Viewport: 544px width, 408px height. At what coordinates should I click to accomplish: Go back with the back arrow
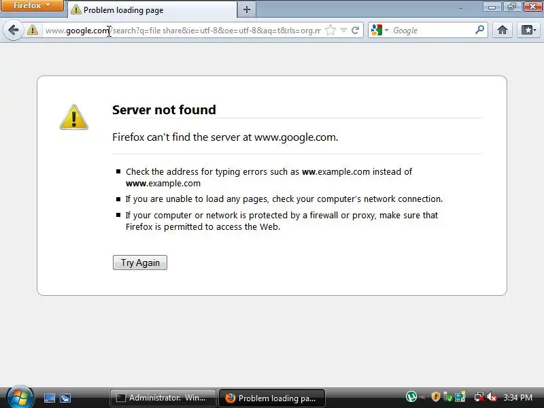coord(14,30)
